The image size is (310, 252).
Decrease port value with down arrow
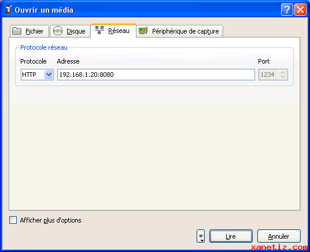[282, 77]
